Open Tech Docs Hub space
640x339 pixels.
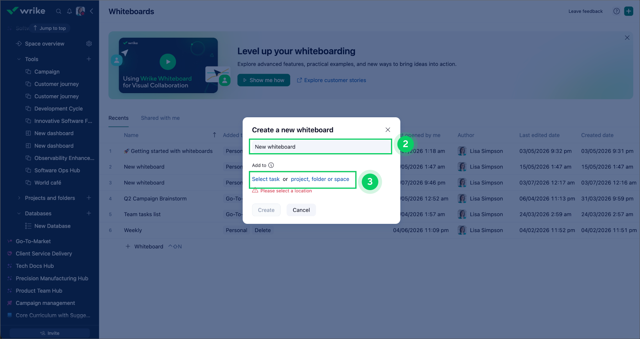35,266
